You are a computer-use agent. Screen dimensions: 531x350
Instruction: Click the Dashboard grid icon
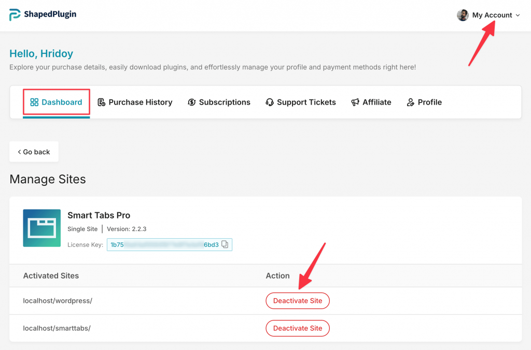(x=34, y=102)
